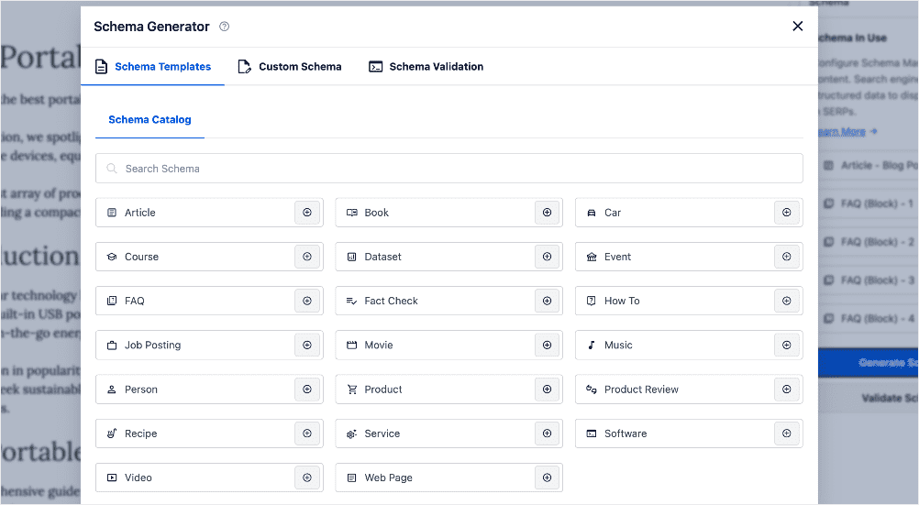Image resolution: width=919 pixels, height=505 pixels.
Task: Click the terminal icon next to Schema Validation
Action: [375, 67]
